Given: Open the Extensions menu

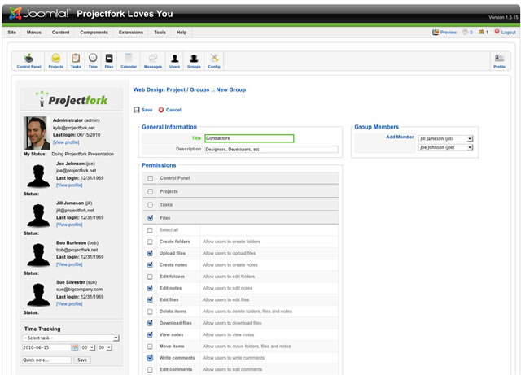Looking at the screenshot, I should [130, 33].
